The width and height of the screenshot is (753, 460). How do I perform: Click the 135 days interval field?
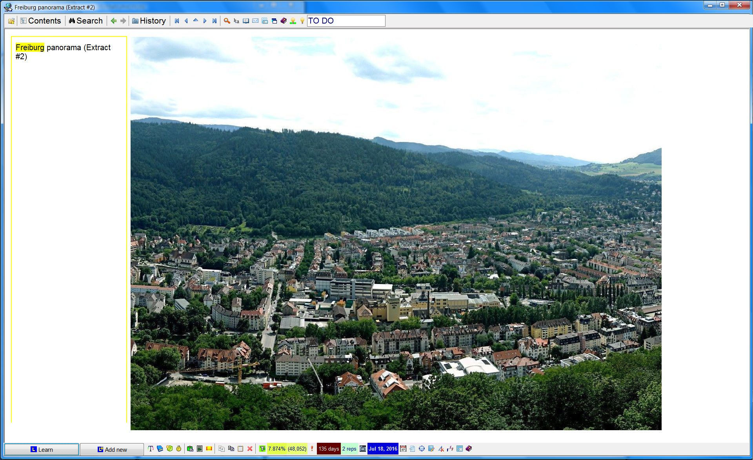(328, 449)
